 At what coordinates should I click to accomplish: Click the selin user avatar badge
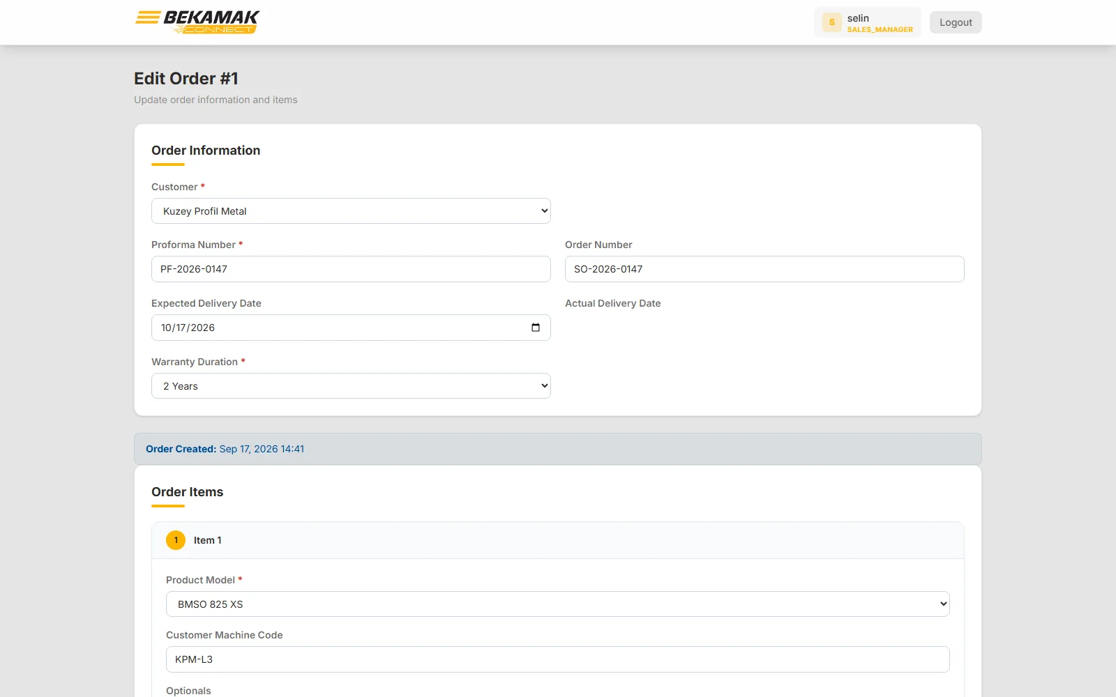831,22
